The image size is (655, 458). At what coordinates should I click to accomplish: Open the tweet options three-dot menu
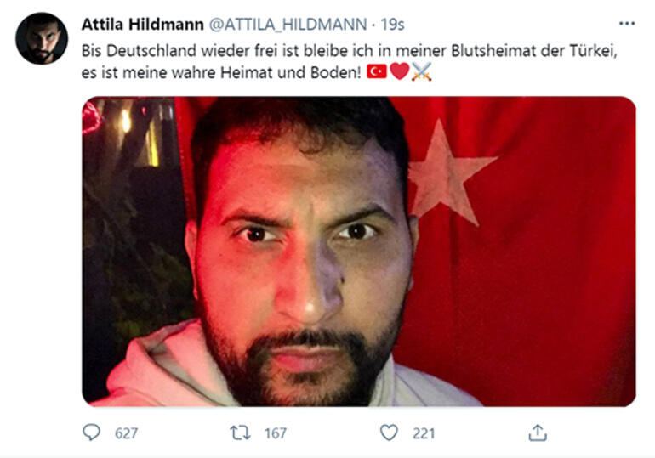627,24
